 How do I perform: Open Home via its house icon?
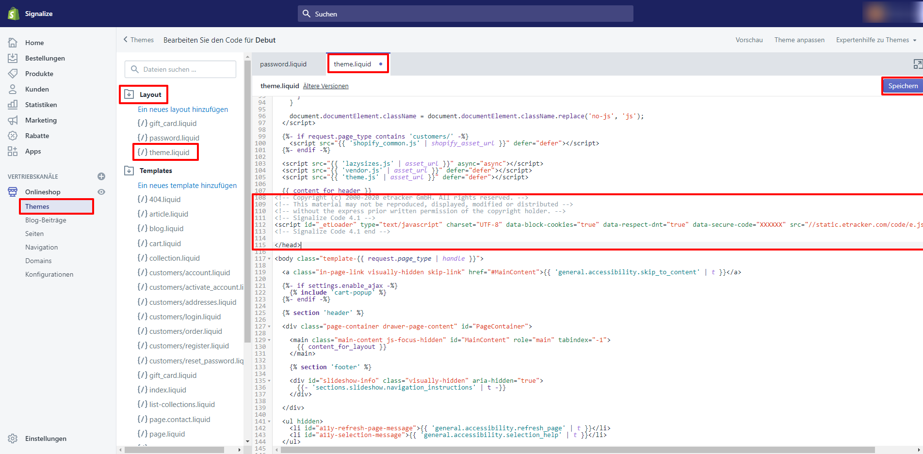[x=13, y=43]
